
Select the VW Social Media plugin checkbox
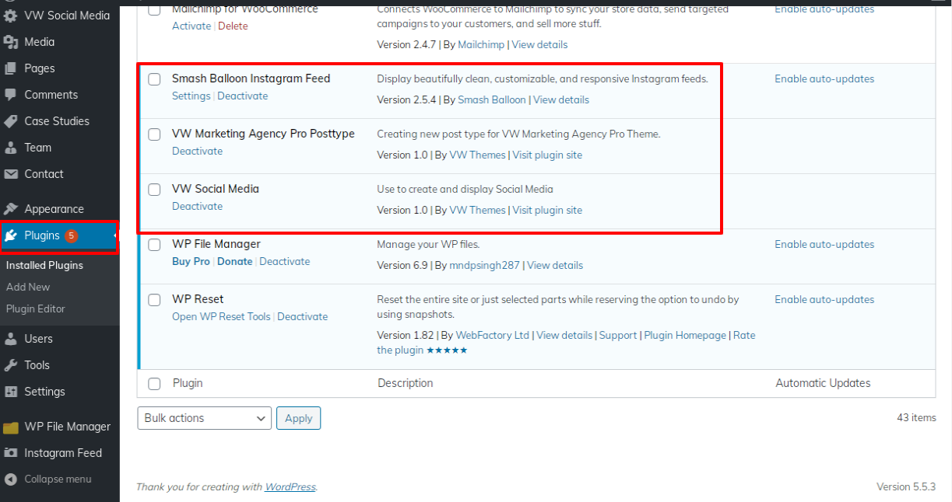coord(154,190)
